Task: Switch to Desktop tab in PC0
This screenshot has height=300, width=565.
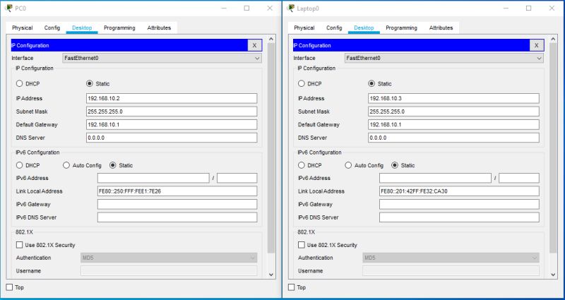Action: [x=82, y=28]
